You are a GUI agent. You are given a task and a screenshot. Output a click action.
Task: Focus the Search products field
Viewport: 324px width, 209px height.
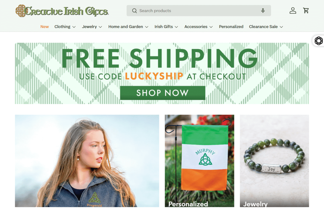click(x=198, y=11)
